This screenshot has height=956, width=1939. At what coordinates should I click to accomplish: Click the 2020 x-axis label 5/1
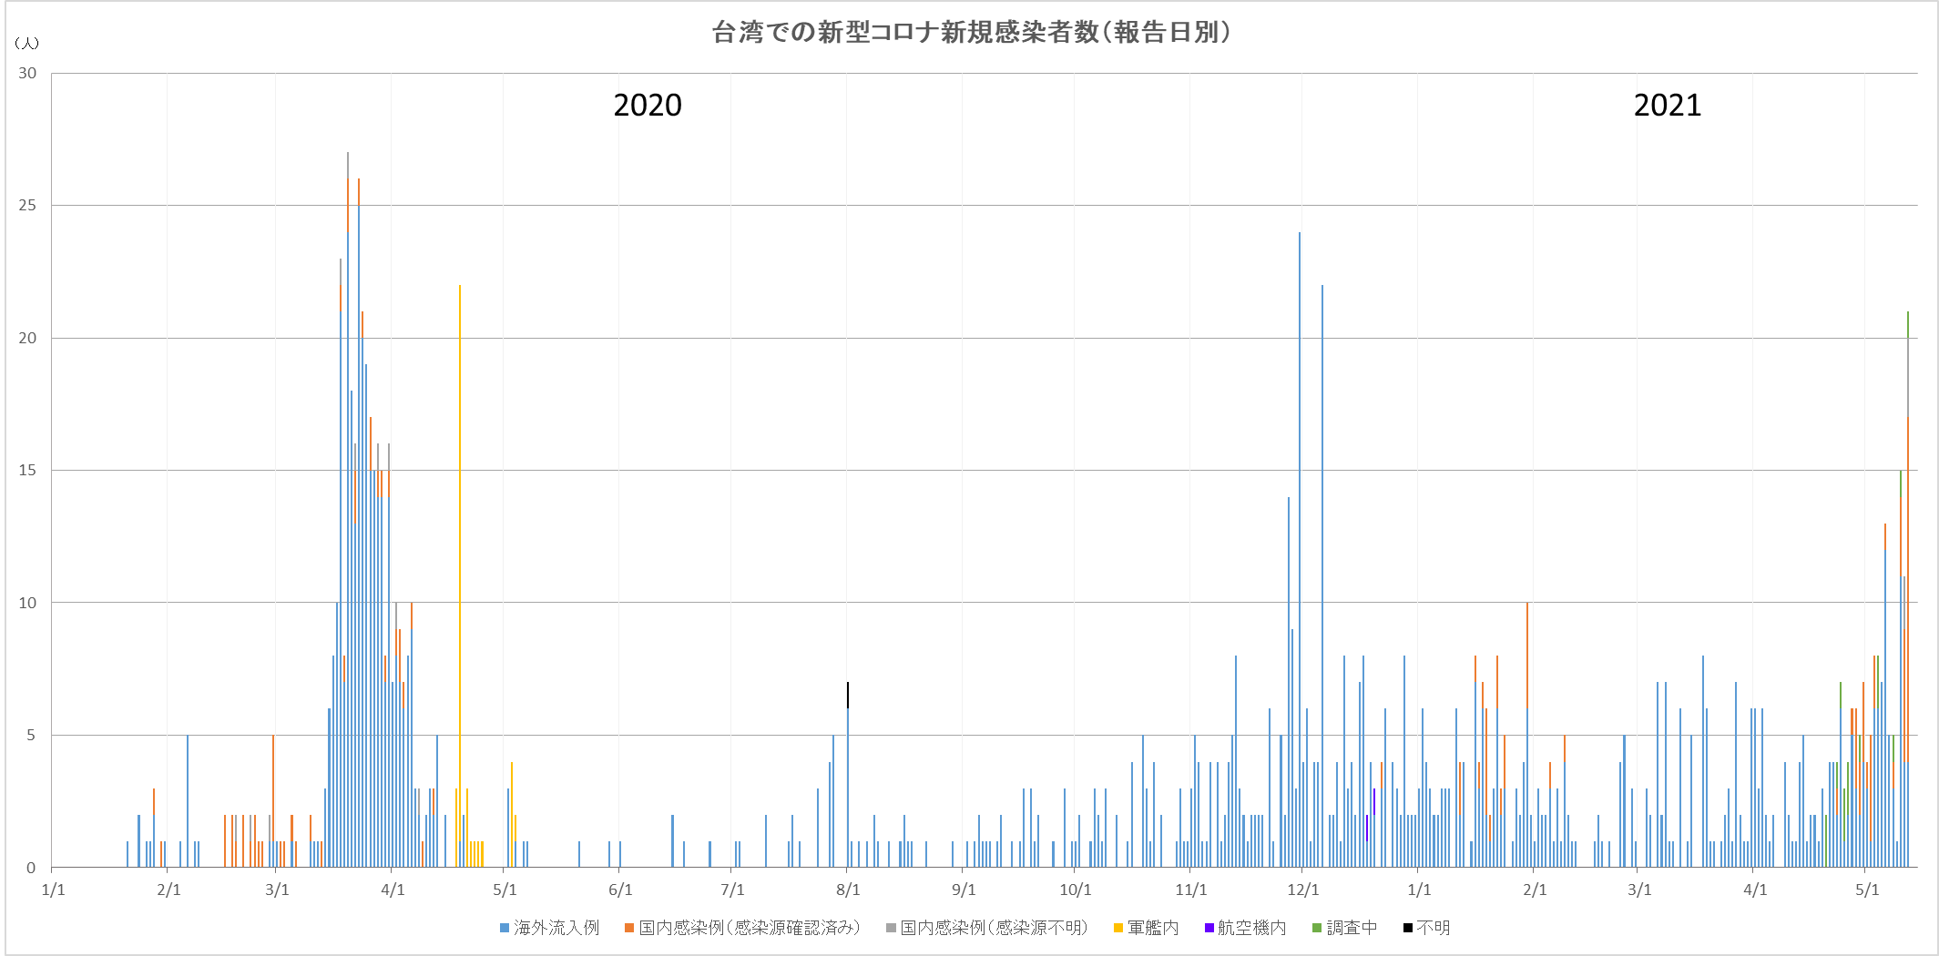click(x=505, y=890)
